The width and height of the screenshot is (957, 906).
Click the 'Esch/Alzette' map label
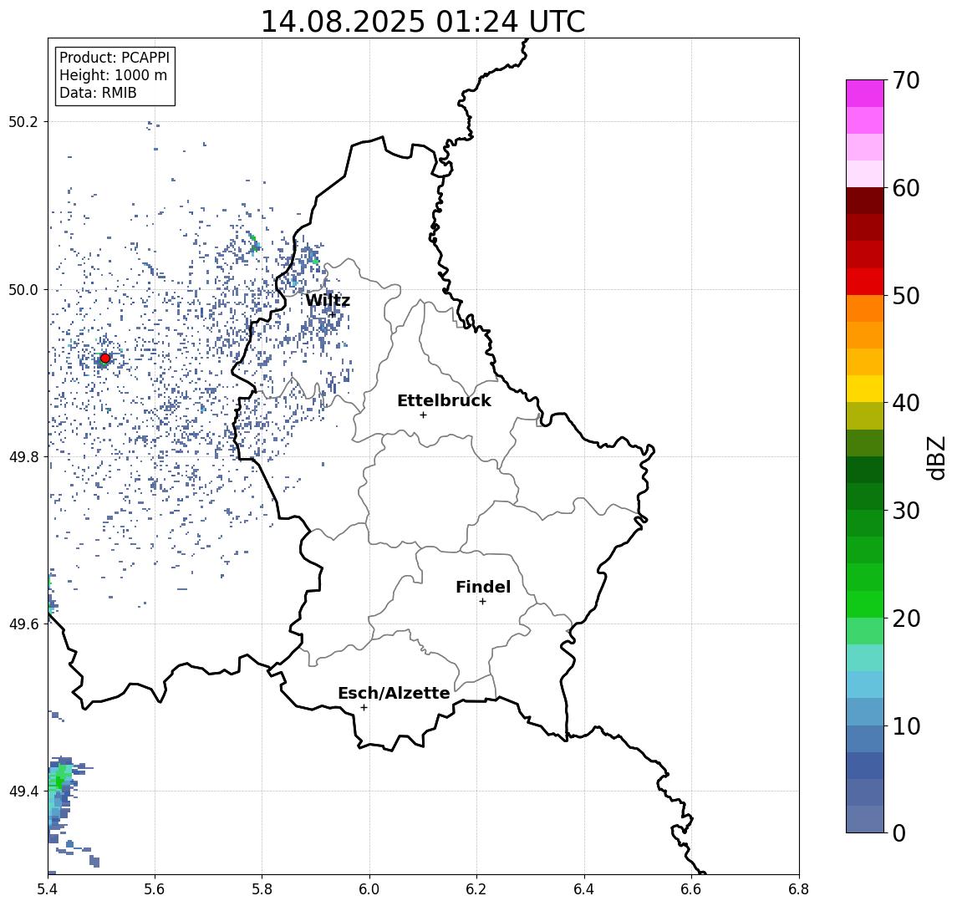(x=394, y=693)
